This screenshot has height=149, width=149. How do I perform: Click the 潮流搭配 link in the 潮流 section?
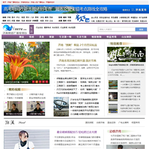[89, 123]
